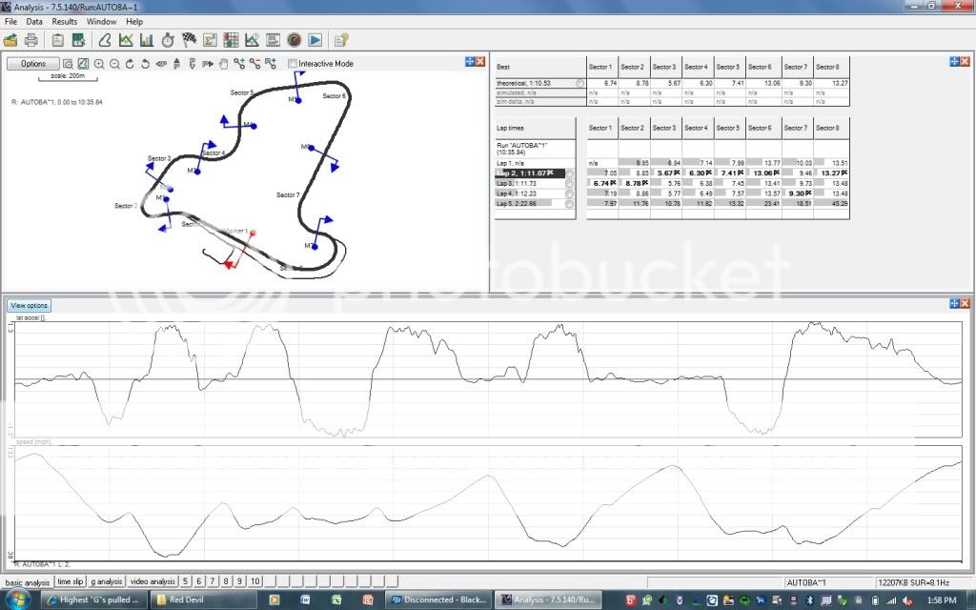Screen dimensions: 976x610
Task: Open the Window menu
Action: pos(102,21)
